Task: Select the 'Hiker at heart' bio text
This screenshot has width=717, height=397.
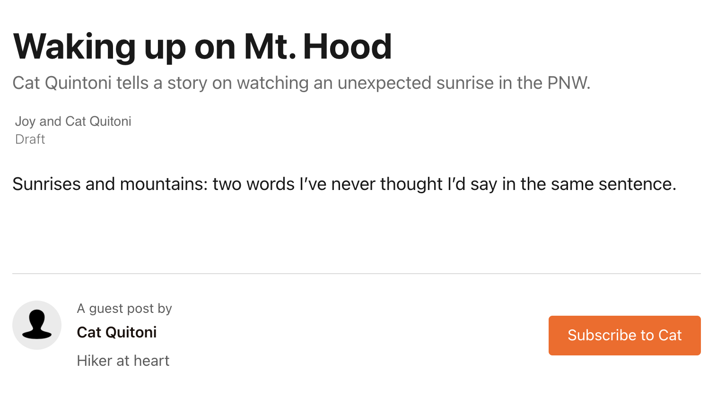Action: [123, 361]
